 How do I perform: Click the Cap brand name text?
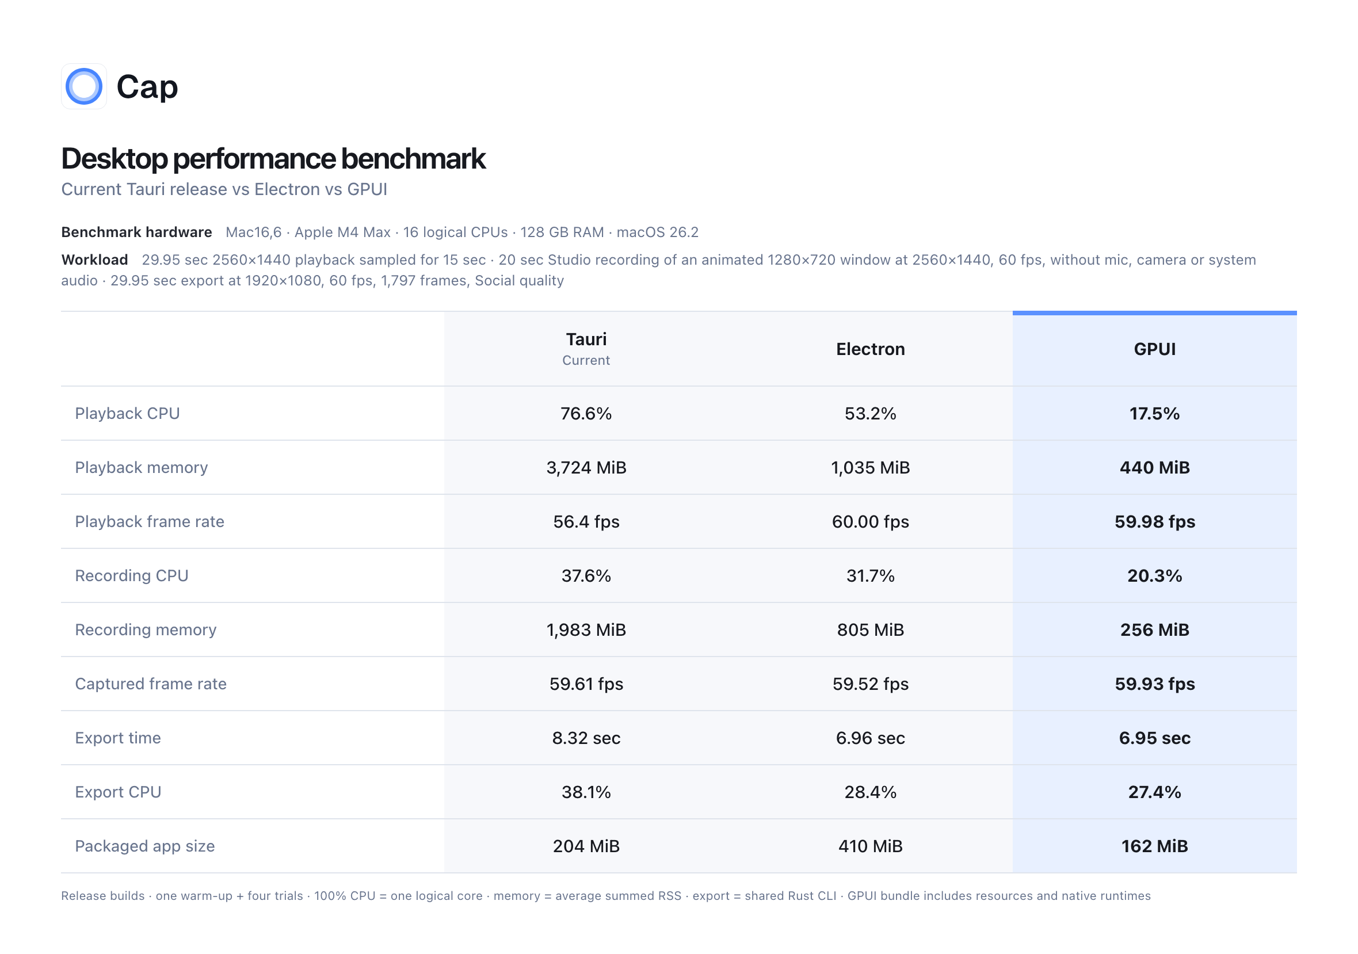click(x=147, y=87)
